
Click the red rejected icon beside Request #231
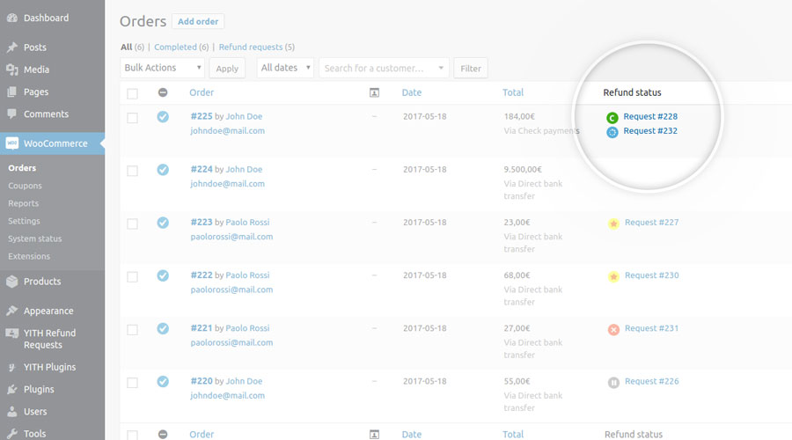click(x=613, y=329)
